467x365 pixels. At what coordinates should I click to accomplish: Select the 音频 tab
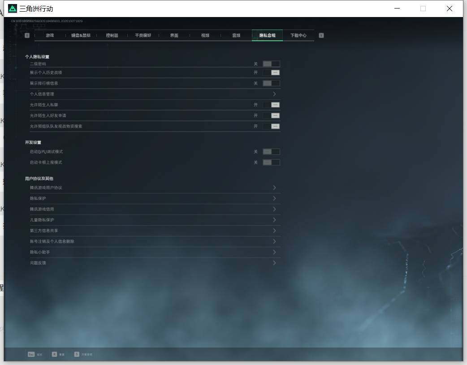click(236, 35)
